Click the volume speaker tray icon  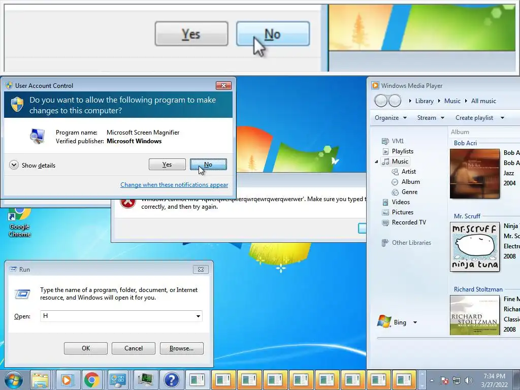(x=468, y=380)
